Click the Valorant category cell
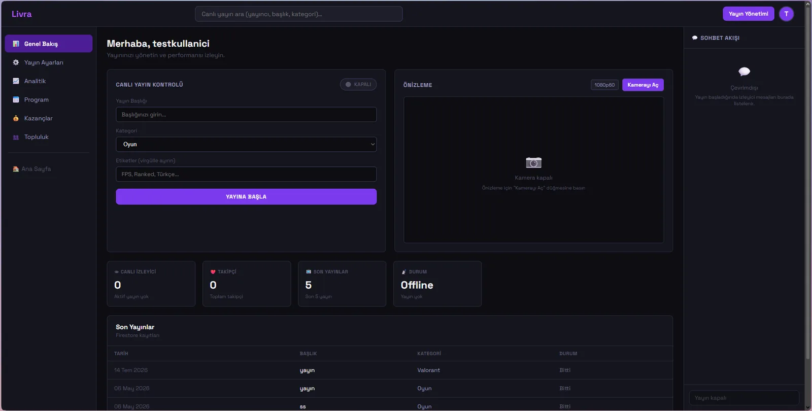The image size is (812, 411). [x=428, y=370]
